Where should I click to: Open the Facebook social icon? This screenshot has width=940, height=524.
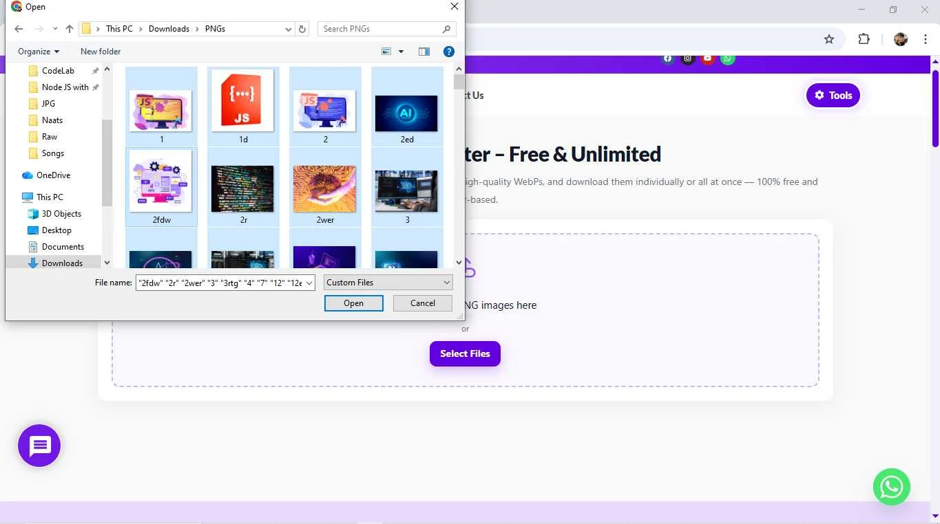[x=667, y=58]
